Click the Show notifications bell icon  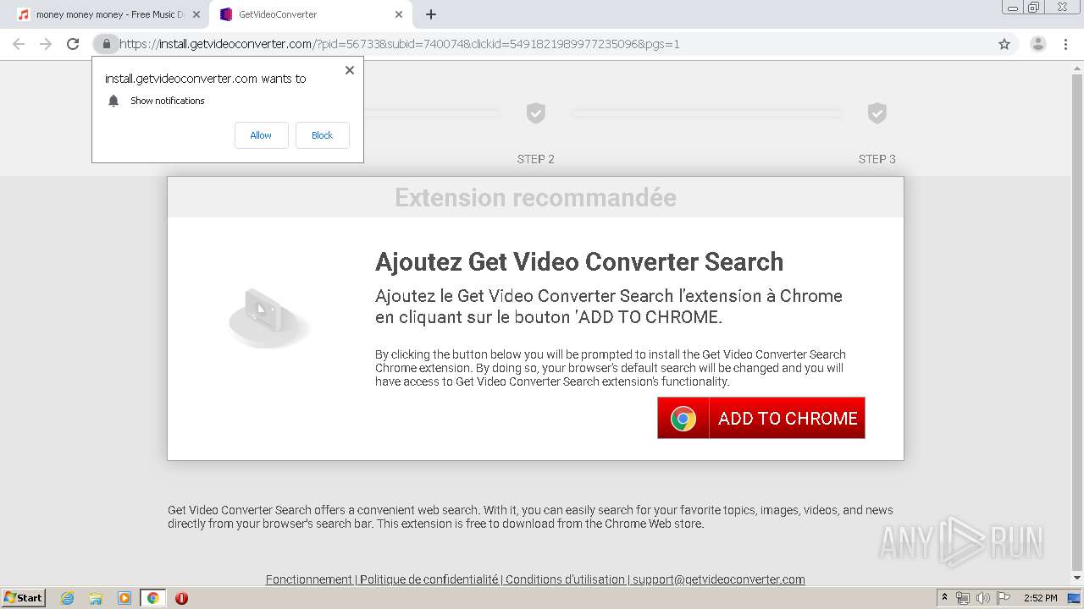click(113, 101)
